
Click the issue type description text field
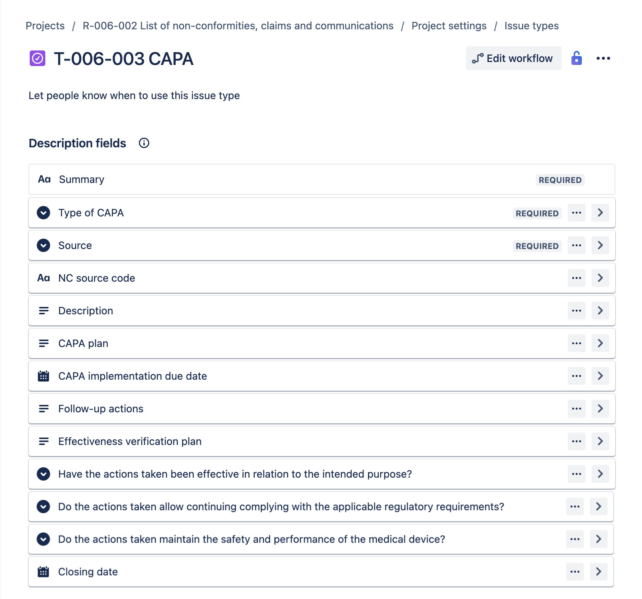pyautogui.click(x=134, y=96)
